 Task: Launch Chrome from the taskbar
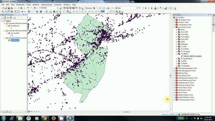(45, 118)
